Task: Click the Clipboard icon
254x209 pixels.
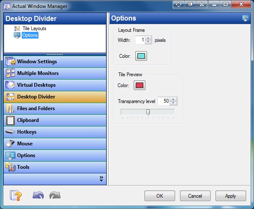Action: coord(10,120)
